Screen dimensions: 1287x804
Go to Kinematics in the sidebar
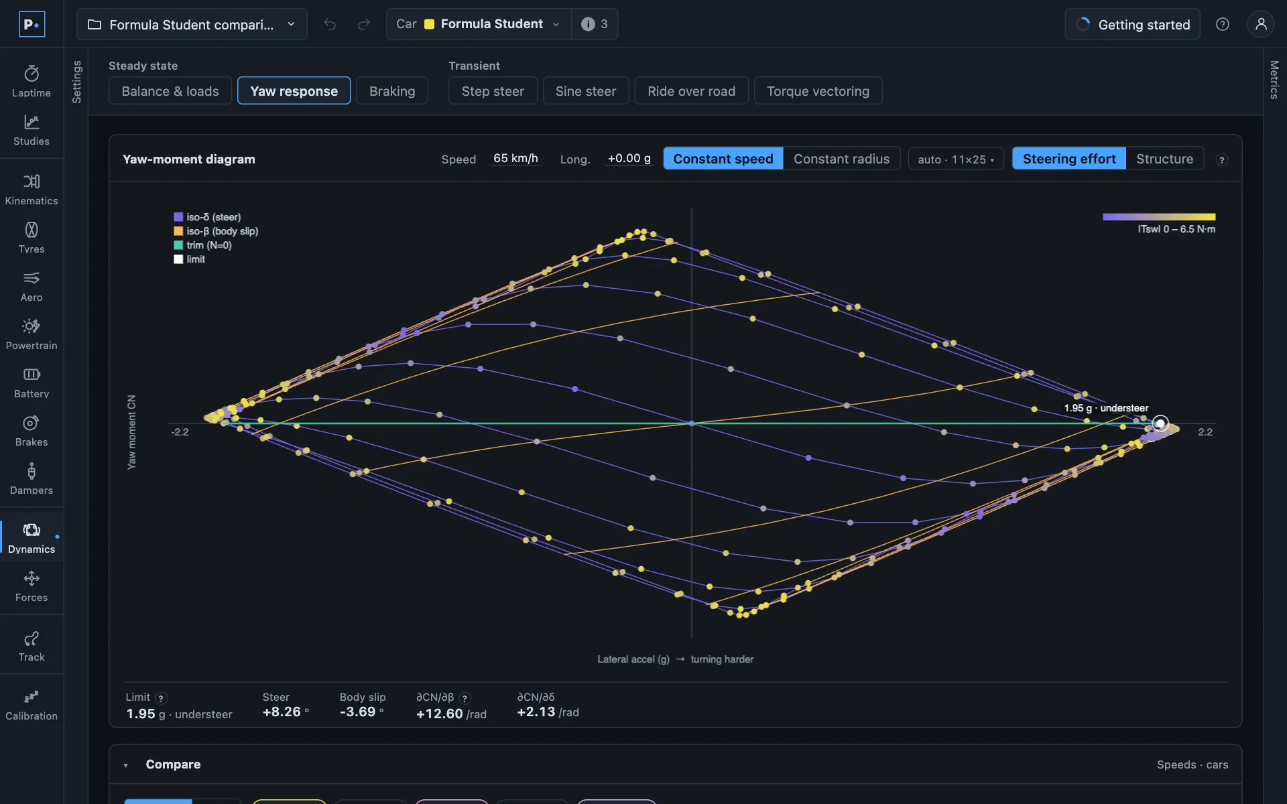tap(32, 190)
